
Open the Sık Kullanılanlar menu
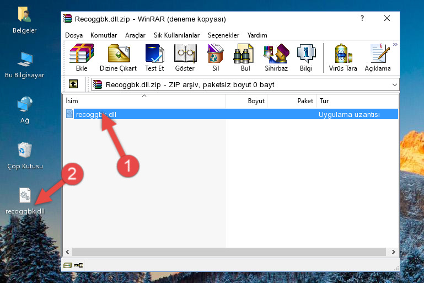tap(176, 35)
